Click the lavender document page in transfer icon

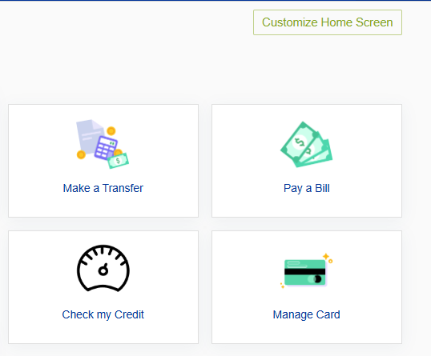90,138
